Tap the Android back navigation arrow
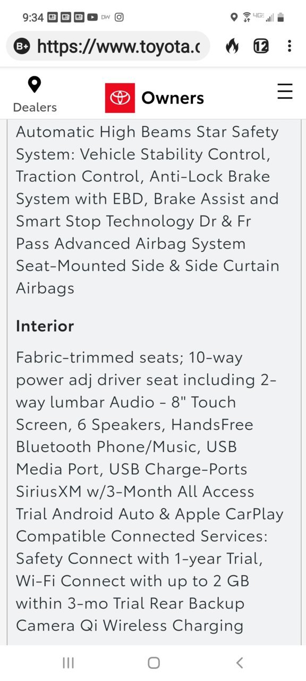306x681 pixels. (x=240, y=662)
